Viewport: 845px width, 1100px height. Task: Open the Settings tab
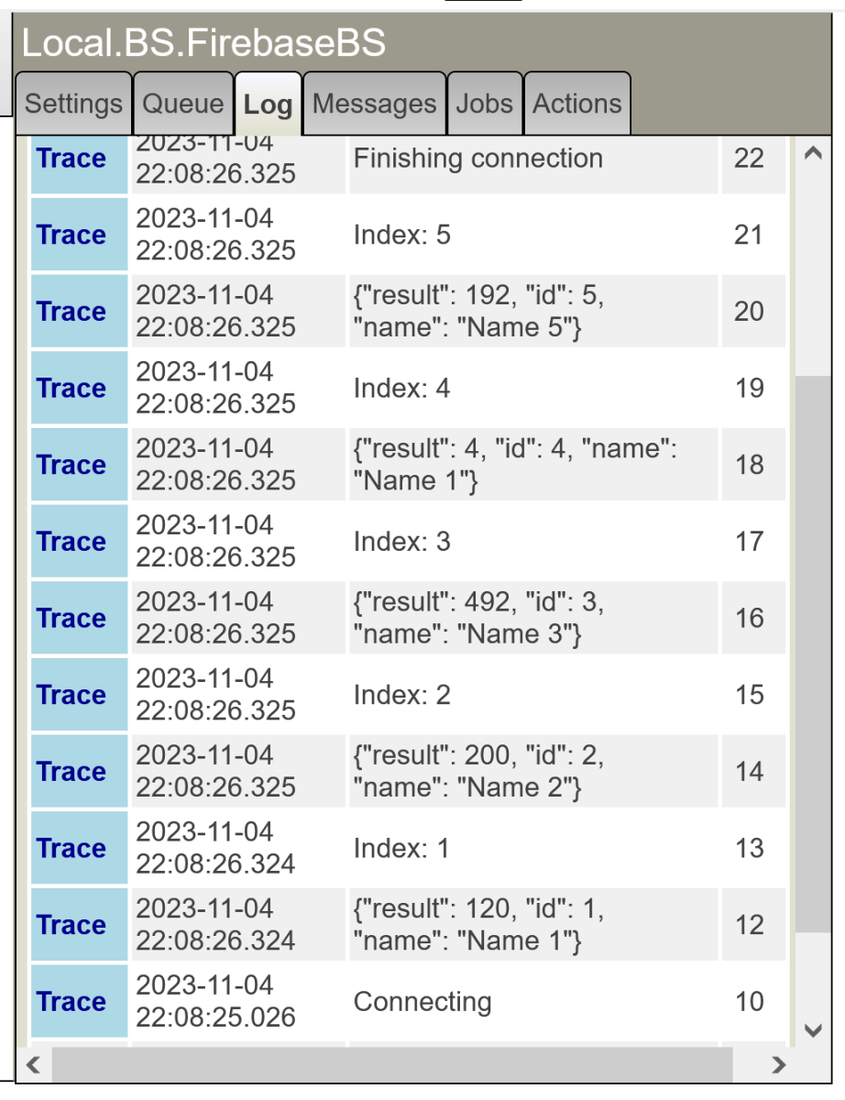(x=73, y=104)
